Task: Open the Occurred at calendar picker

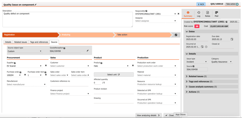Action: point(202,47)
